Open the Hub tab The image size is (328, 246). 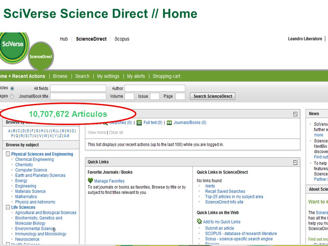click(x=64, y=39)
